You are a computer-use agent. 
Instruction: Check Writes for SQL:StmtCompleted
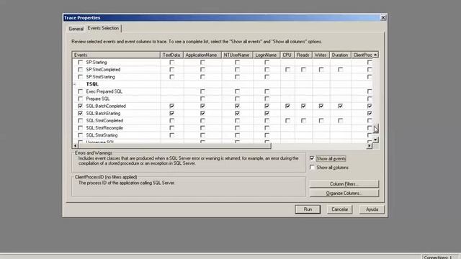pyautogui.click(x=321, y=121)
